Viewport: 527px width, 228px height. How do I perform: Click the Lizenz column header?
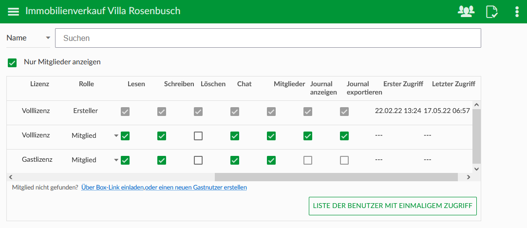click(39, 84)
